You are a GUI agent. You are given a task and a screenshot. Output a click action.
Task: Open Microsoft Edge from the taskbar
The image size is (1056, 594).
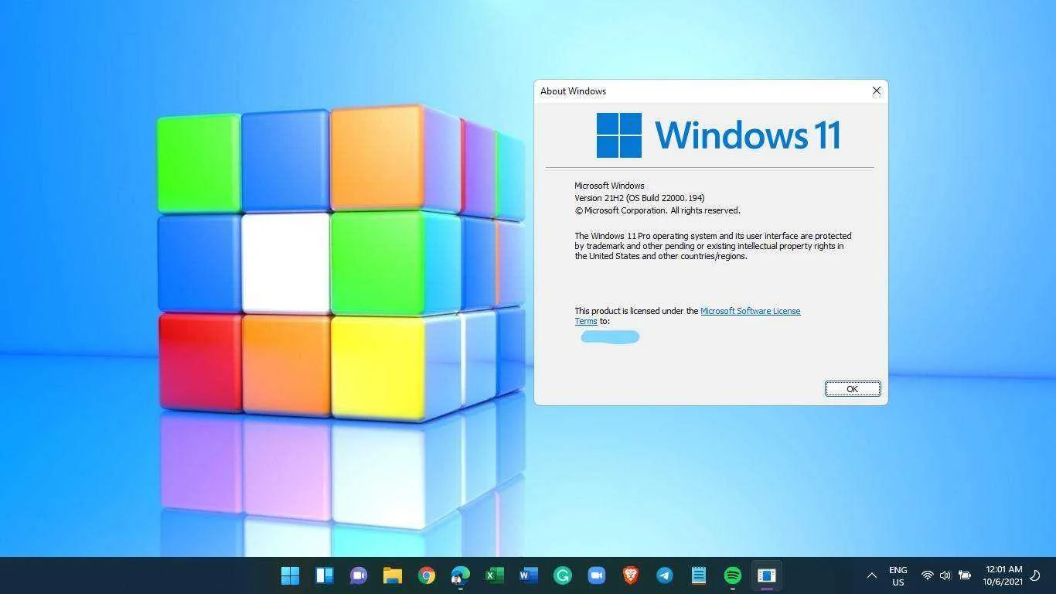[x=461, y=575]
